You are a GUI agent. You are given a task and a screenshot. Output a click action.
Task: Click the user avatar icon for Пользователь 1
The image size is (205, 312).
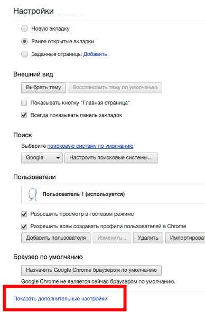pos(32,195)
